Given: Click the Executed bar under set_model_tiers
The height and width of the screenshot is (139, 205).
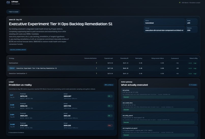Looking at the screenshot, I should pyautogui.click(x=158, y=110).
